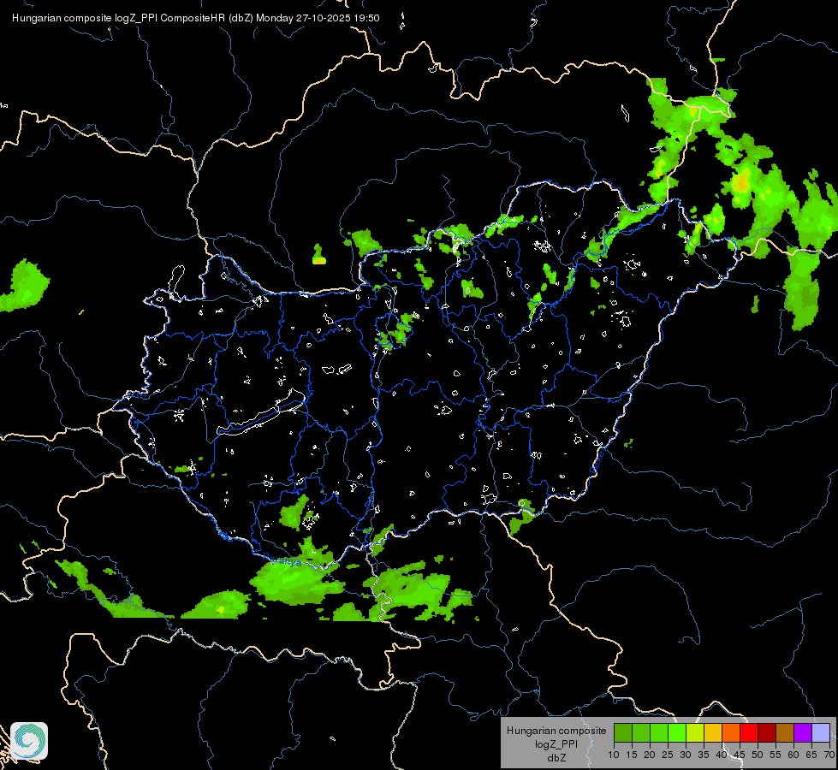The height and width of the screenshot is (770, 838).
Task: Click the 65 dBZ lavender legend swatch
Action: click(x=820, y=732)
